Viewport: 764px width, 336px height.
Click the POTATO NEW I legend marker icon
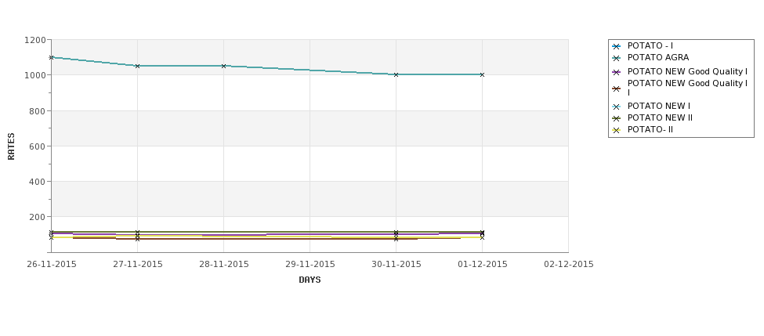[x=617, y=107]
